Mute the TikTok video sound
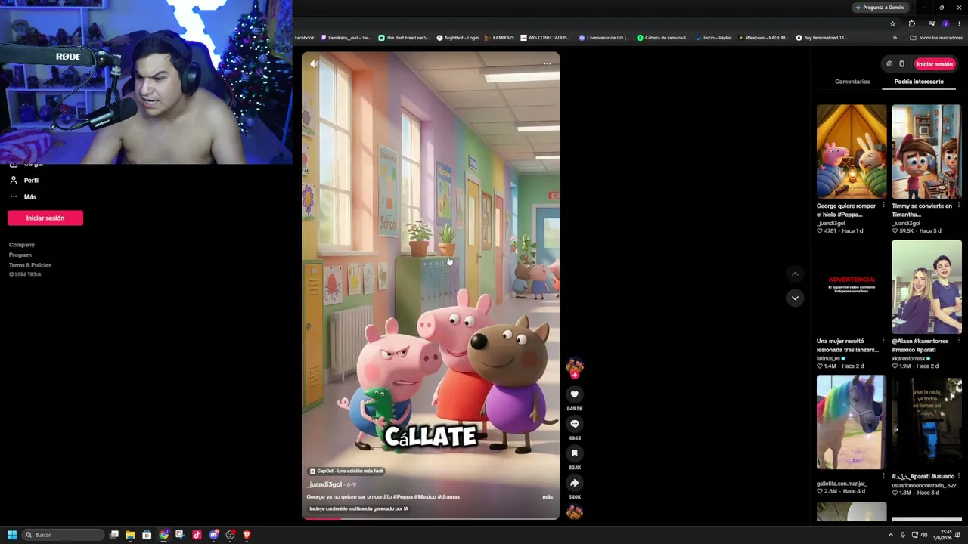Viewport: 968px width, 544px height. (x=314, y=64)
